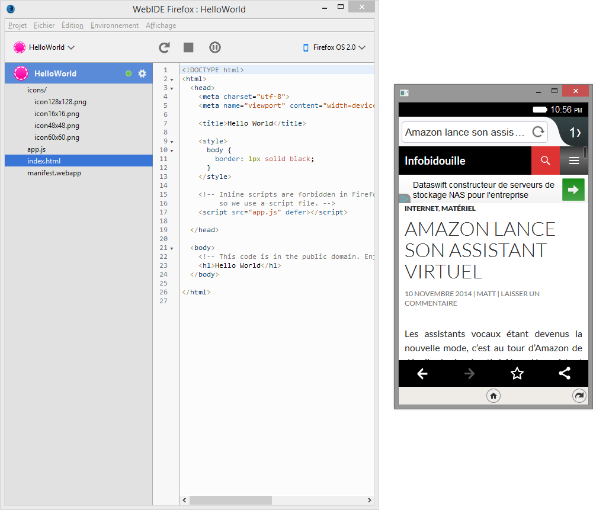Click the phone icon beside Firefox OS 2.0
Viewport: 593px width, 510px height.
(306, 47)
